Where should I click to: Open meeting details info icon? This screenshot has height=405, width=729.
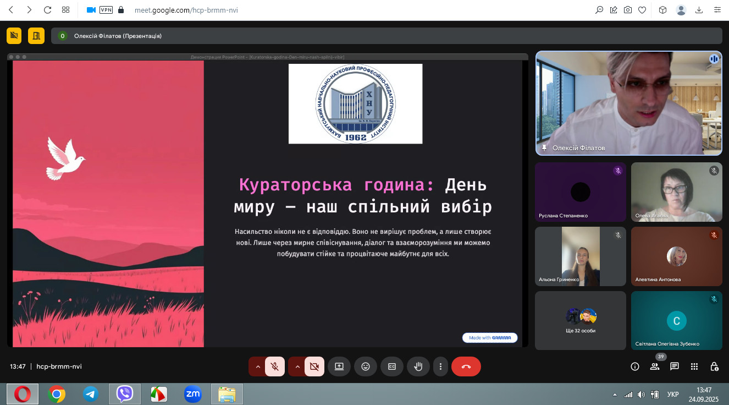point(635,366)
